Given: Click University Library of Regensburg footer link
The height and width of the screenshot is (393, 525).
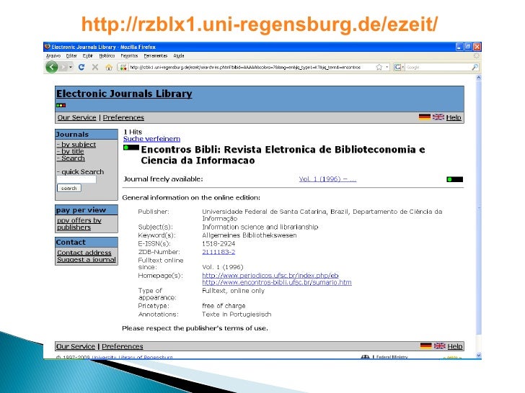Looking at the screenshot, I should click(132, 357).
